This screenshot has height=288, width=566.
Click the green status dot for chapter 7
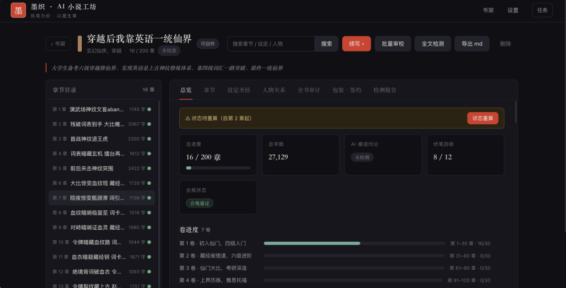149,198
